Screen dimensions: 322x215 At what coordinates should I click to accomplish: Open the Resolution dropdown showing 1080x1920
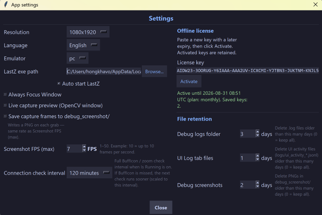(x=88, y=32)
